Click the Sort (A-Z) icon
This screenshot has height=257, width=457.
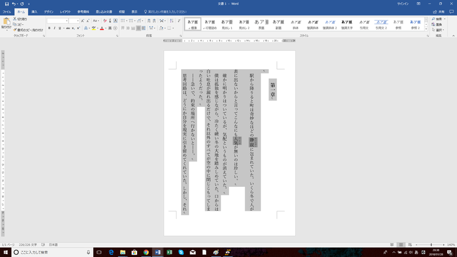(x=172, y=21)
